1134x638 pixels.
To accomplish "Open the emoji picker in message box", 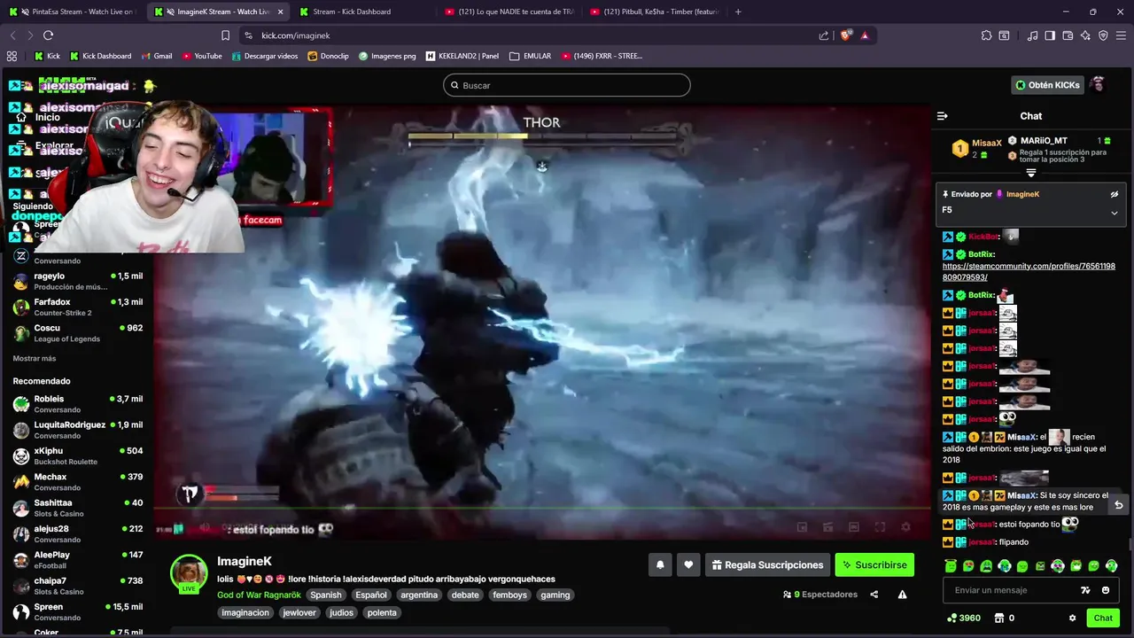I will click(1106, 590).
